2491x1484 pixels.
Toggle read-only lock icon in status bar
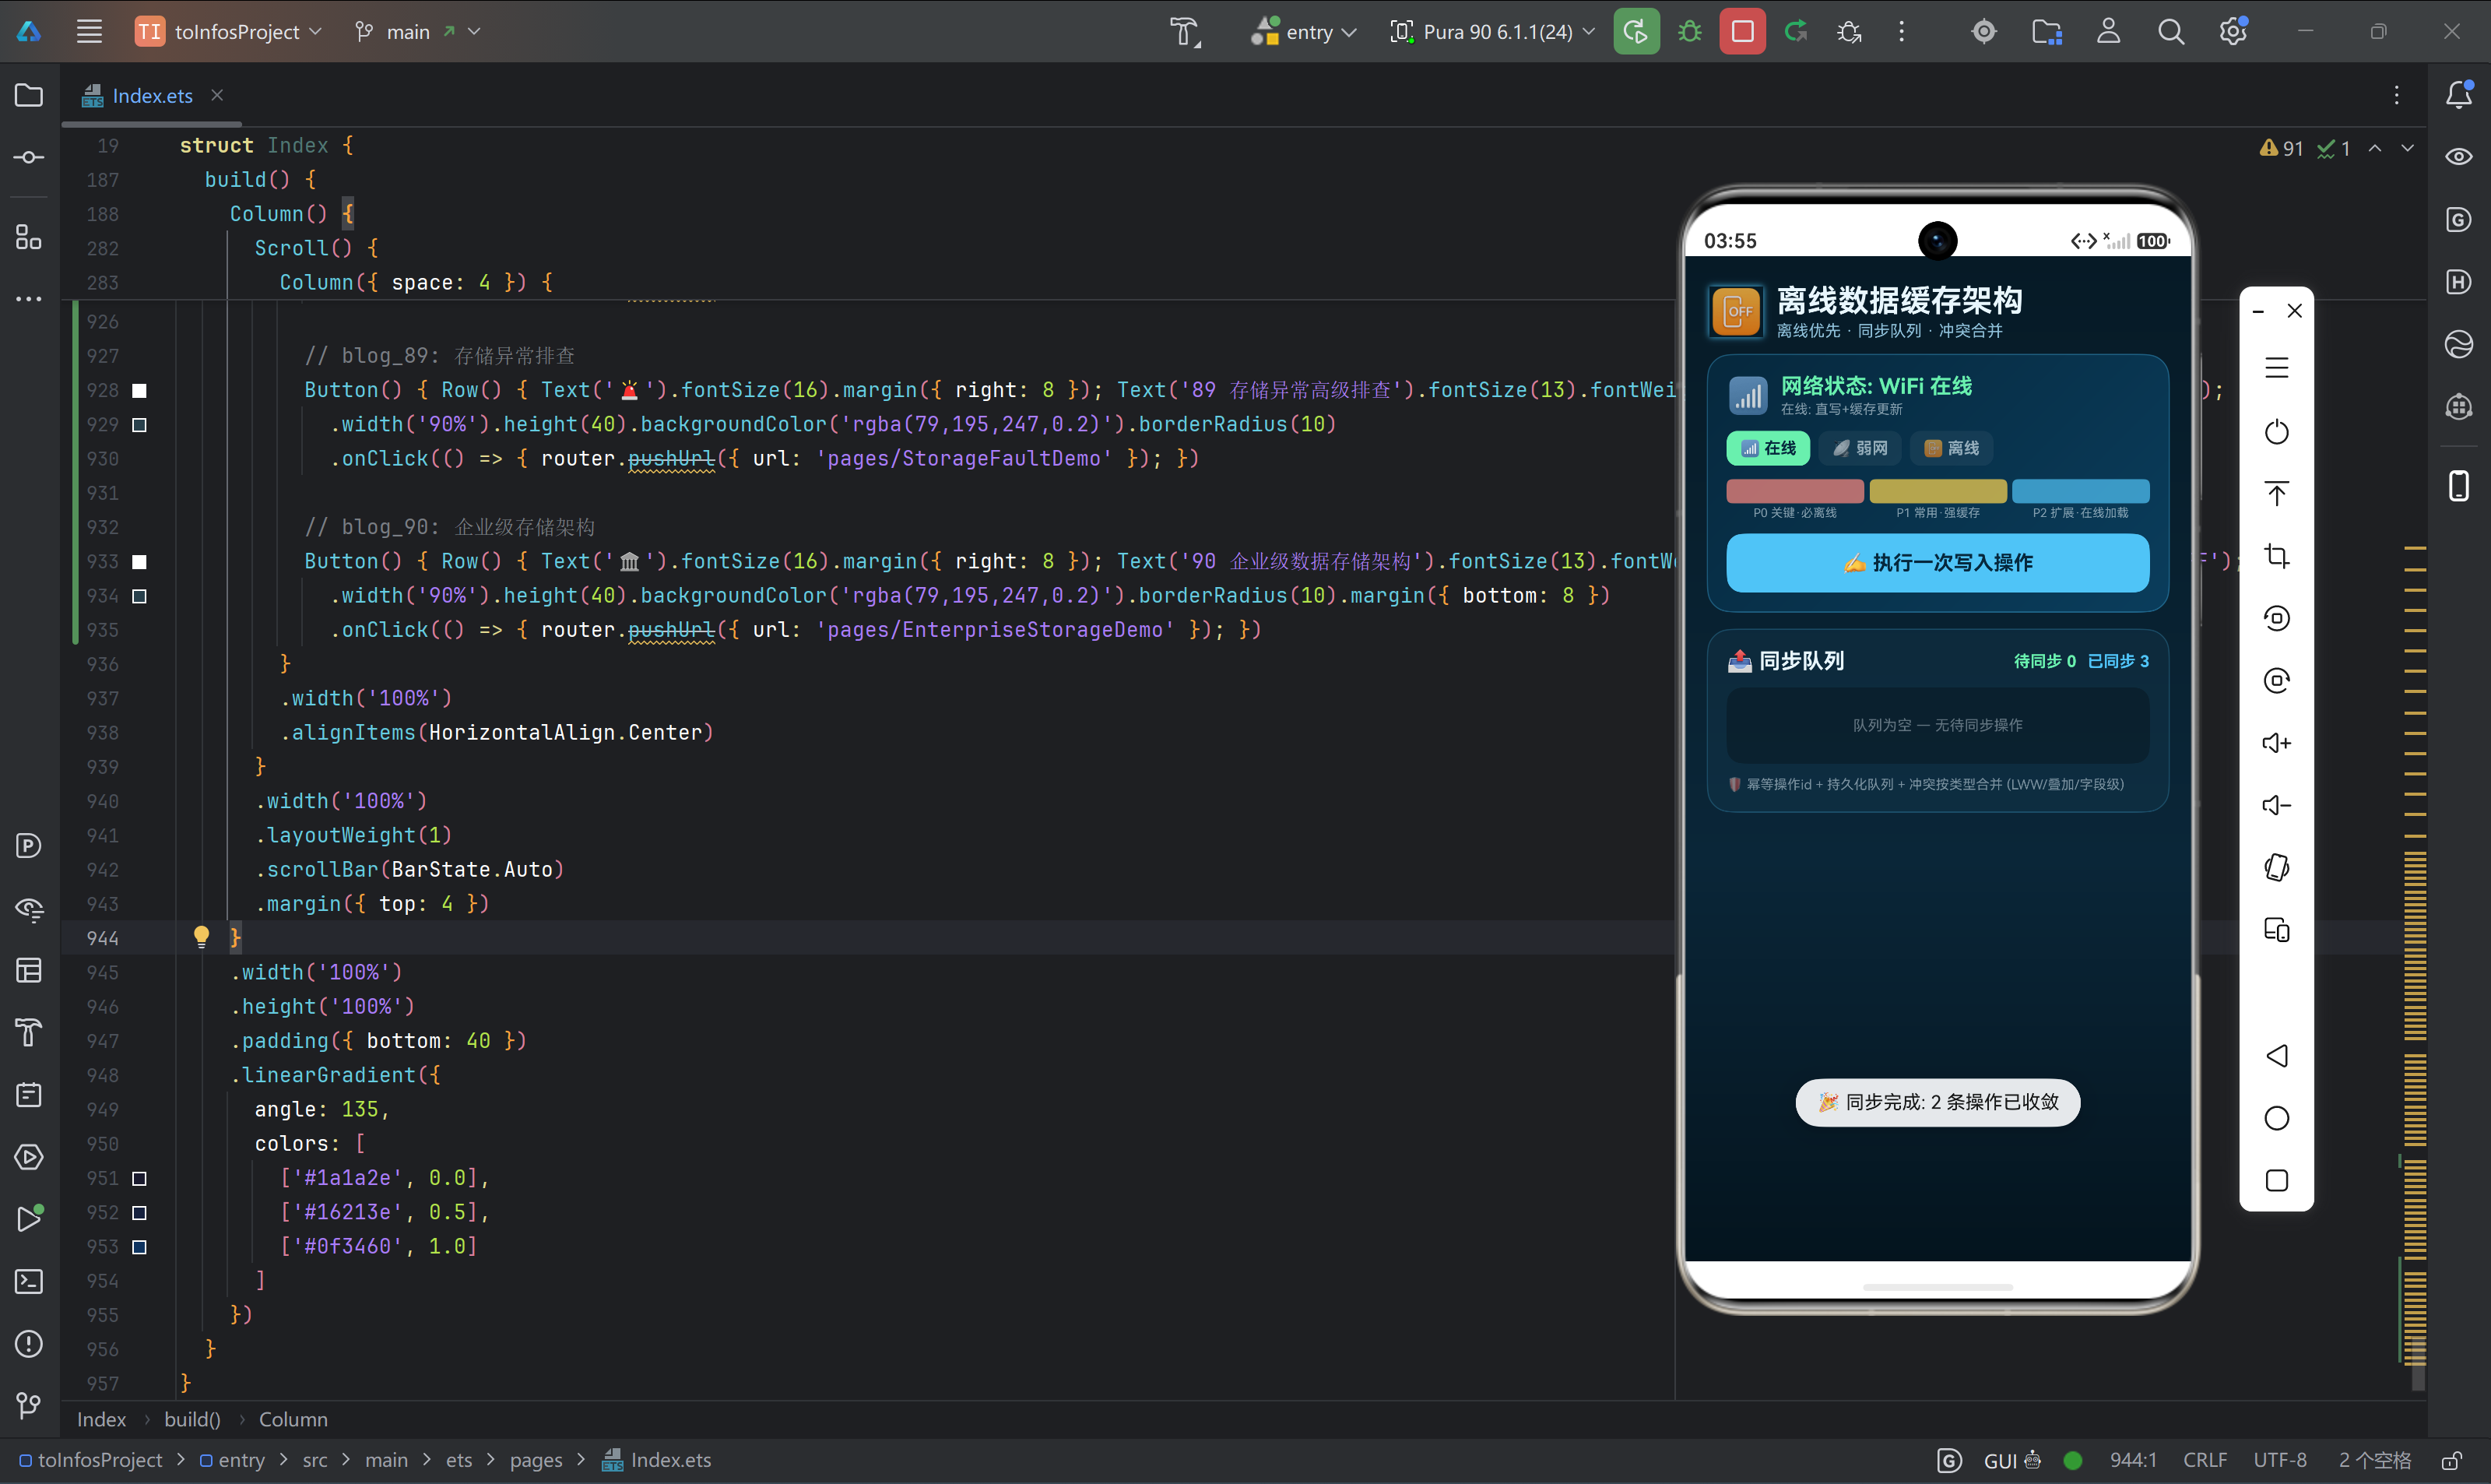click(x=2451, y=1460)
